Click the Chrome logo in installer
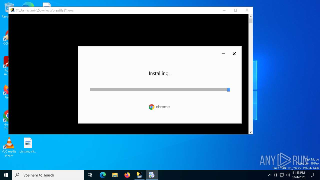This screenshot has width=320, height=180. [x=159, y=107]
